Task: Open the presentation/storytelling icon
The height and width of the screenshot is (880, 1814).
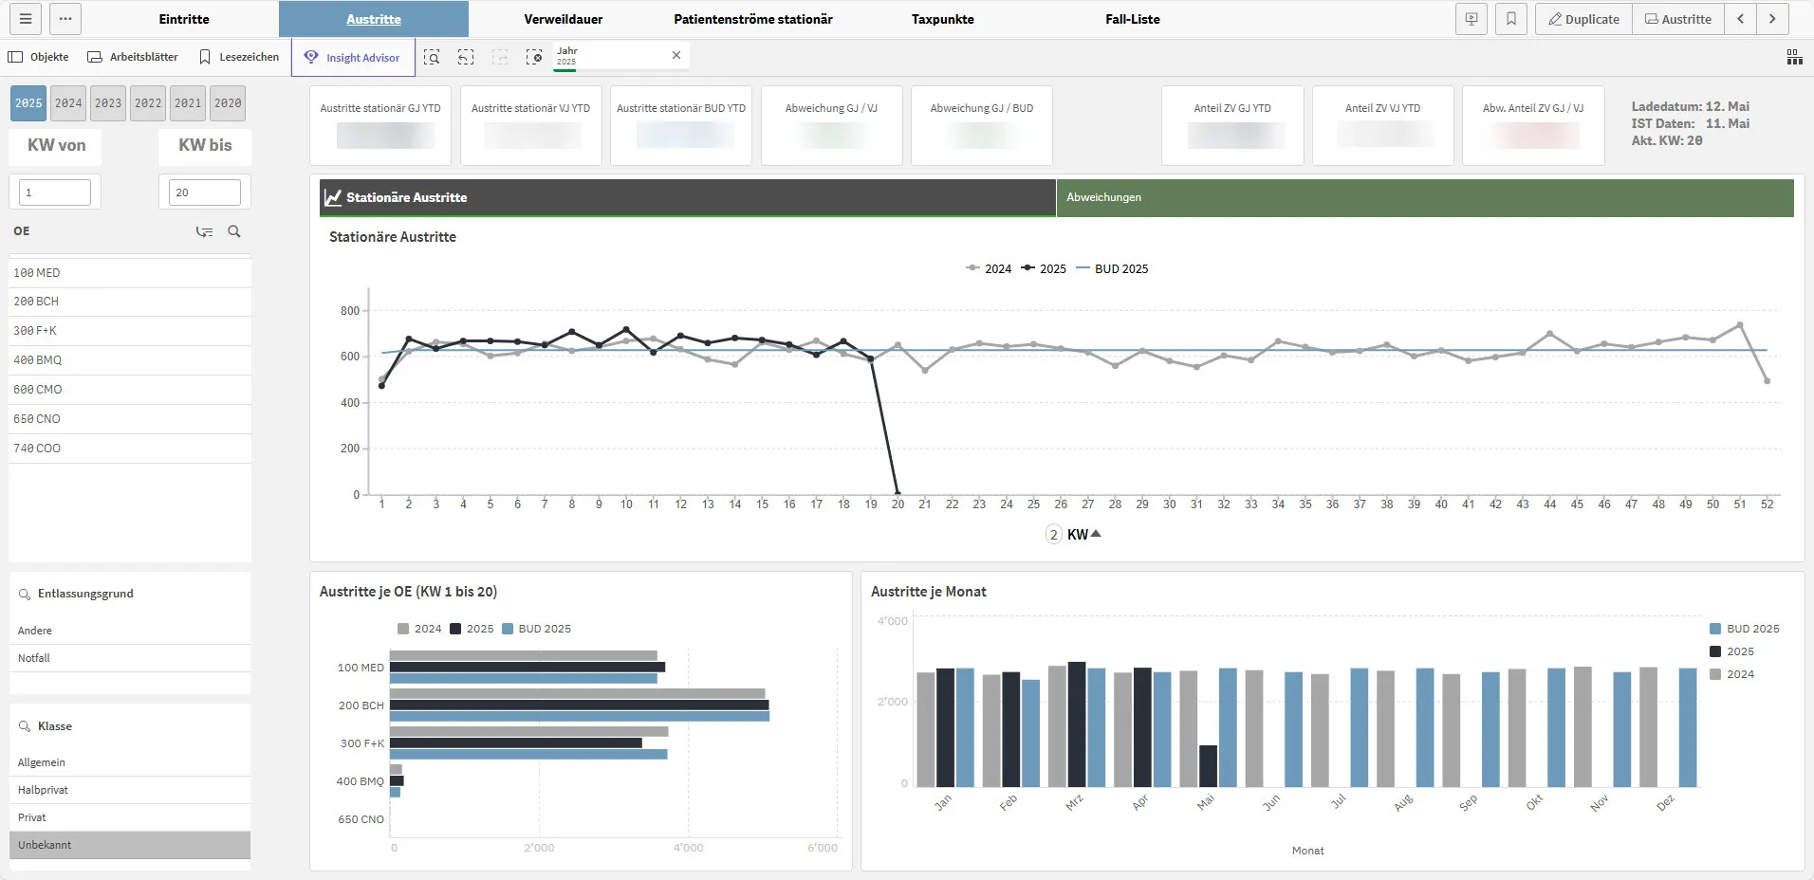Action: [x=1472, y=19]
